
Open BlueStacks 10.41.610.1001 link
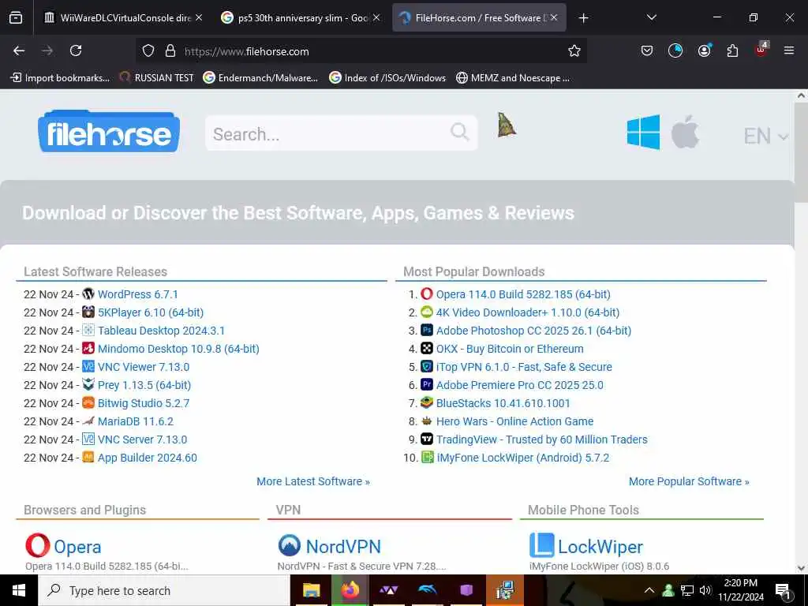click(x=503, y=403)
